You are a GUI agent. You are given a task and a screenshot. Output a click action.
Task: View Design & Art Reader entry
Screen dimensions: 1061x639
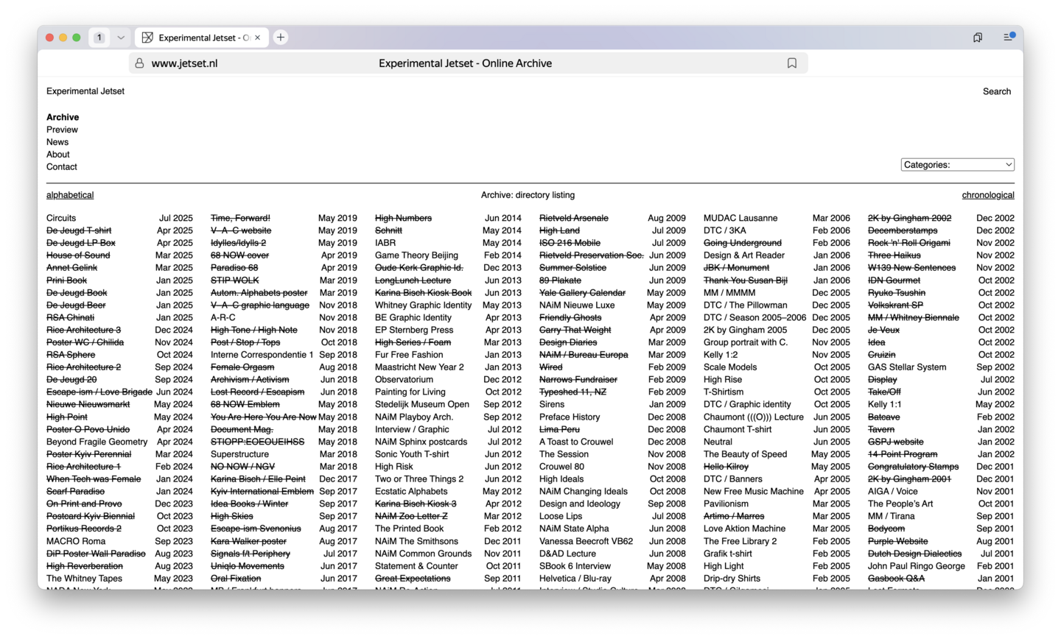coord(744,255)
